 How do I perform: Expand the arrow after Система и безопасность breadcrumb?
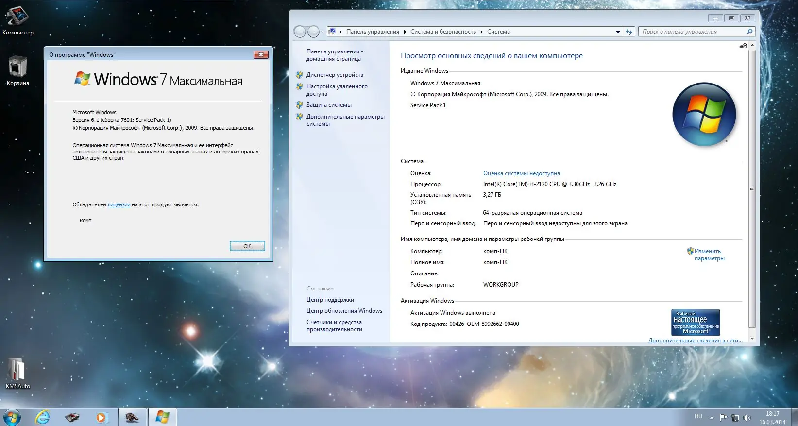[x=482, y=32]
